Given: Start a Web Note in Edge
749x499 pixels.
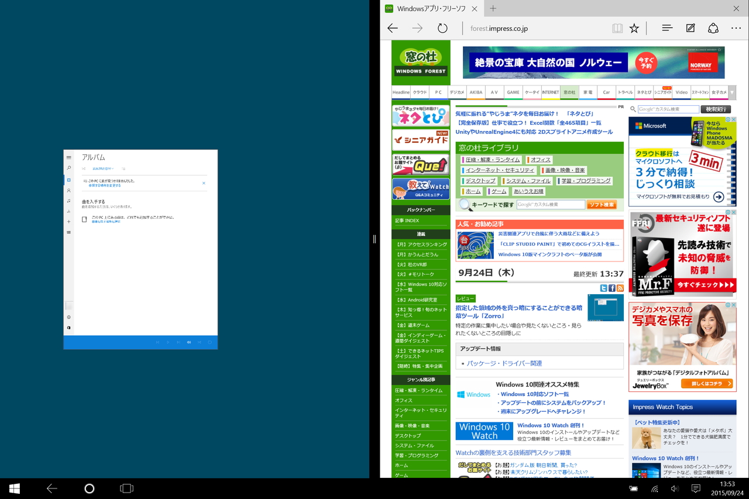Looking at the screenshot, I should pos(690,27).
